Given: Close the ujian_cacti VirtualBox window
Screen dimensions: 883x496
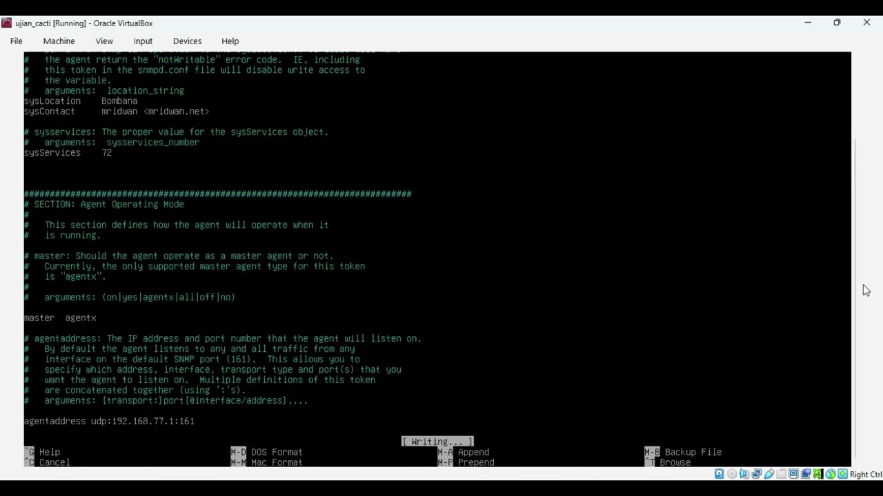Looking at the screenshot, I should tap(866, 23).
